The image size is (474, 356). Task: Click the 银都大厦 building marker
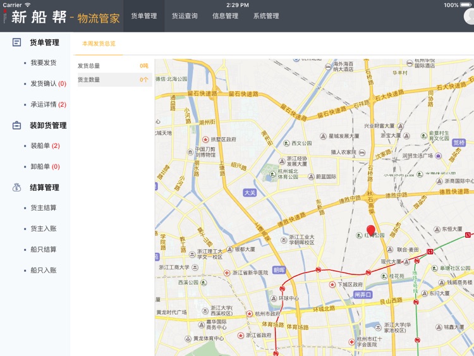click(x=230, y=250)
